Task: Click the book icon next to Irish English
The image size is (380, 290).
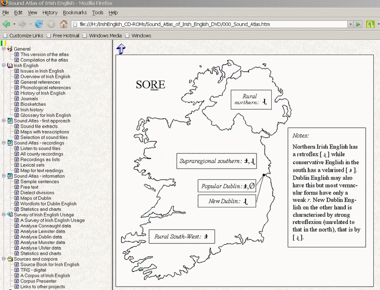Action: click(10, 65)
